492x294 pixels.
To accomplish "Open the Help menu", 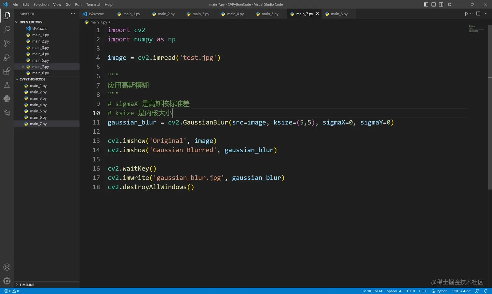I will (x=108, y=4).
